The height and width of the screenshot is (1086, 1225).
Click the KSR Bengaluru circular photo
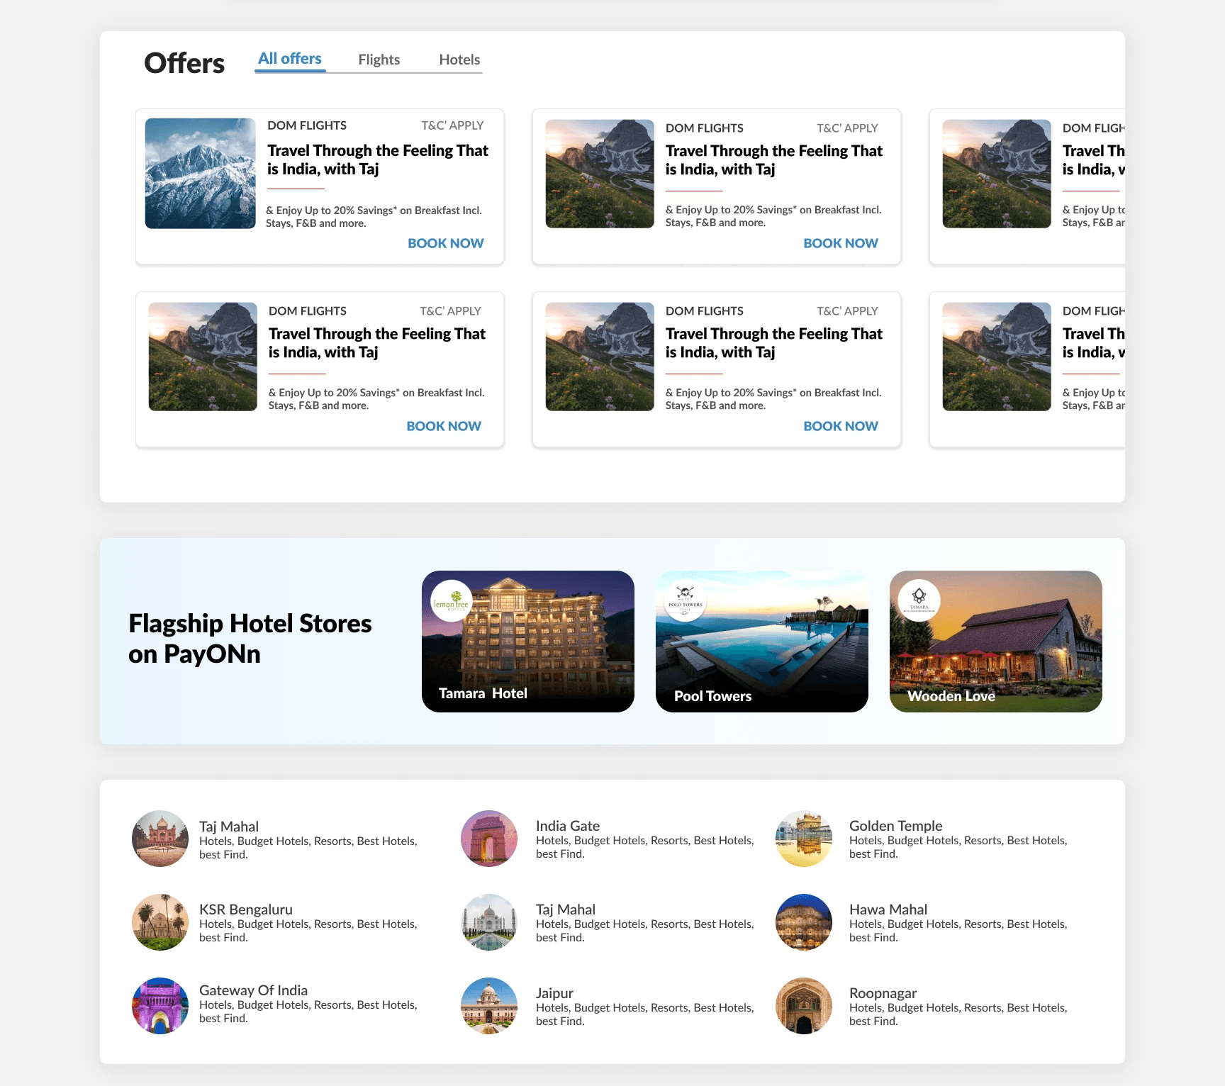pos(160,922)
